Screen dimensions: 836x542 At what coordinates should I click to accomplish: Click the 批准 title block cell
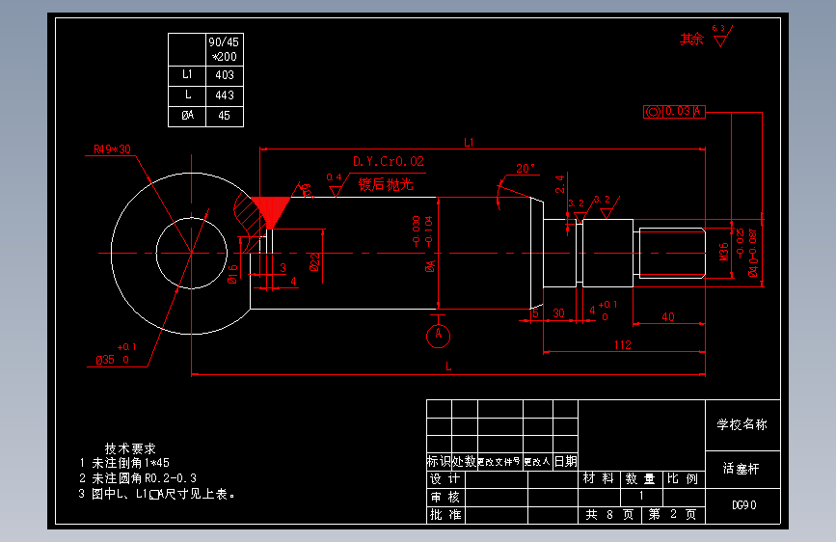point(445,515)
